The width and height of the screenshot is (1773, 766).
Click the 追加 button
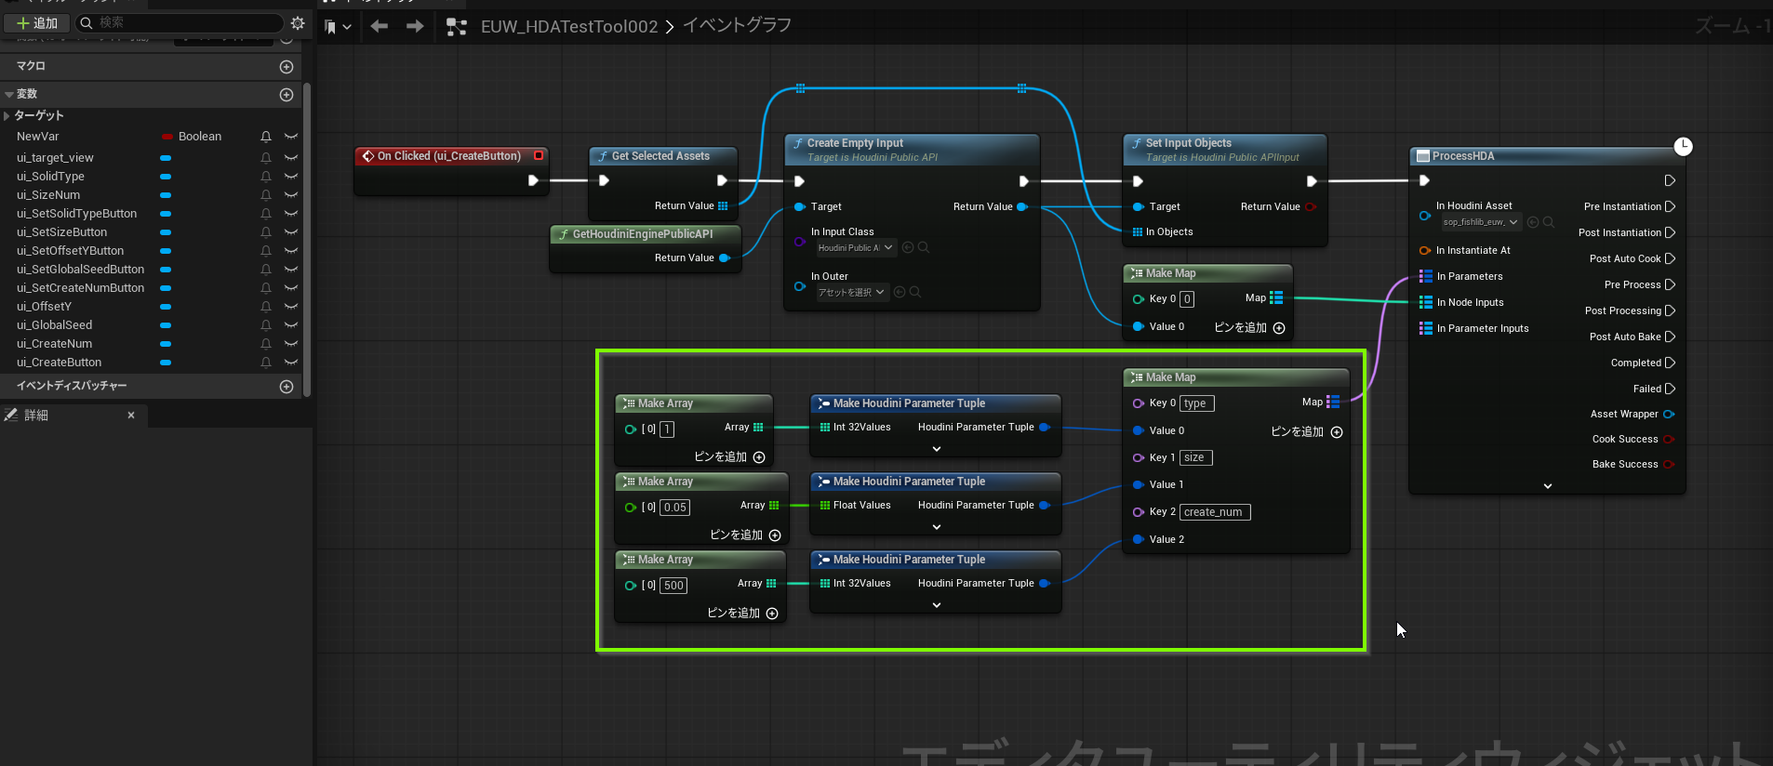click(x=37, y=23)
